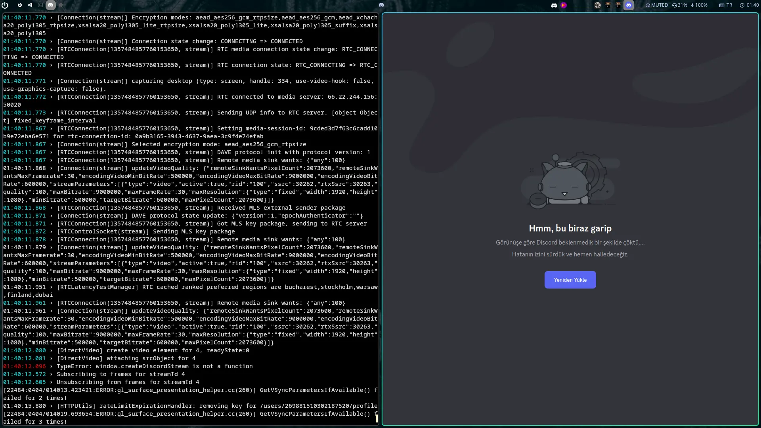Click 'RTC connected to media server' line
The height and width of the screenshot is (428, 761).
190,101
